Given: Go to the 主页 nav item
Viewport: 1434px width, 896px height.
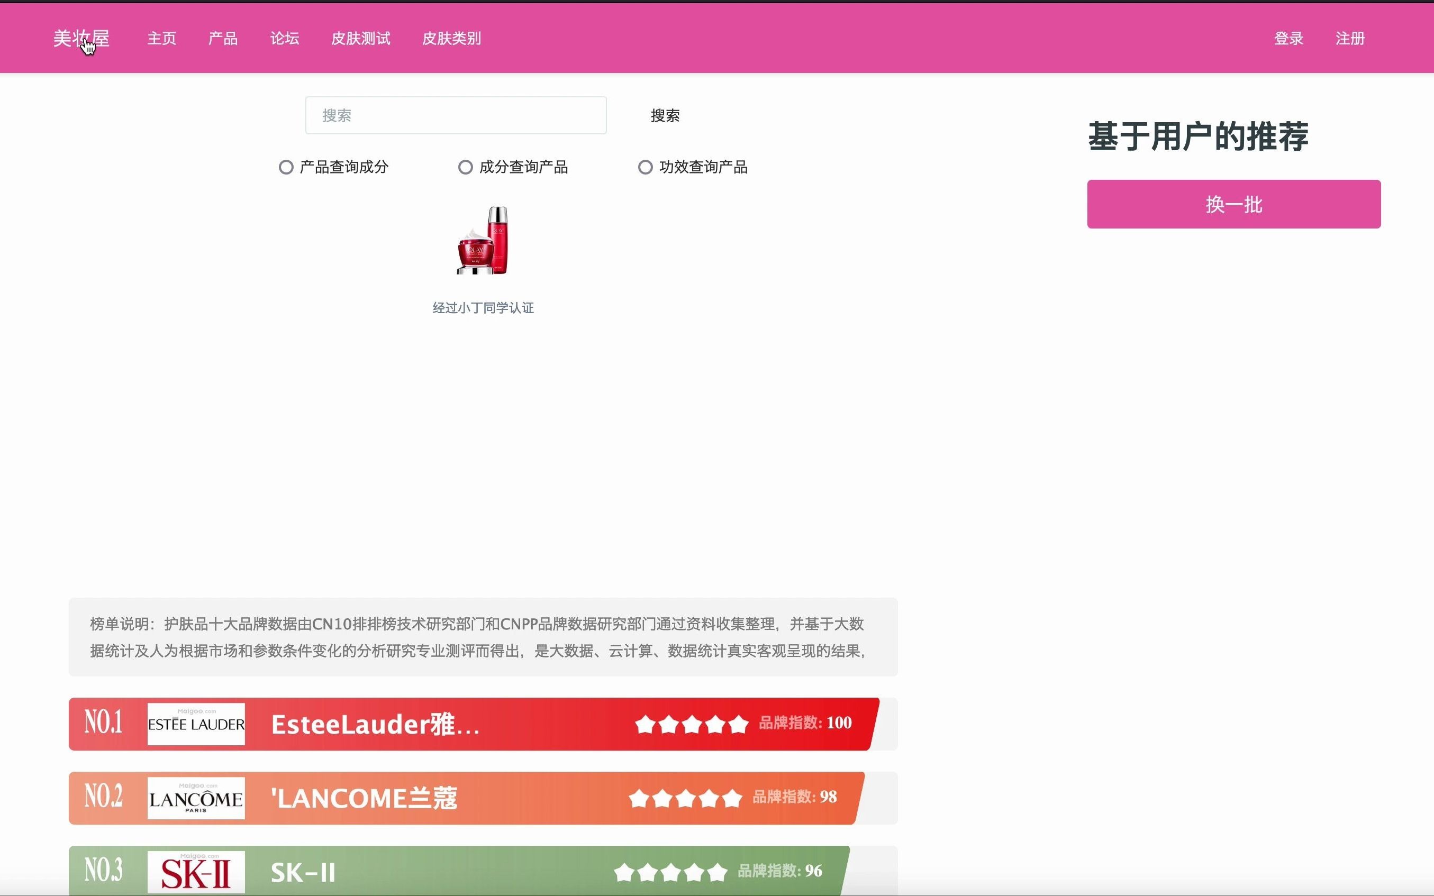Looking at the screenshot, I should (162, 39).
